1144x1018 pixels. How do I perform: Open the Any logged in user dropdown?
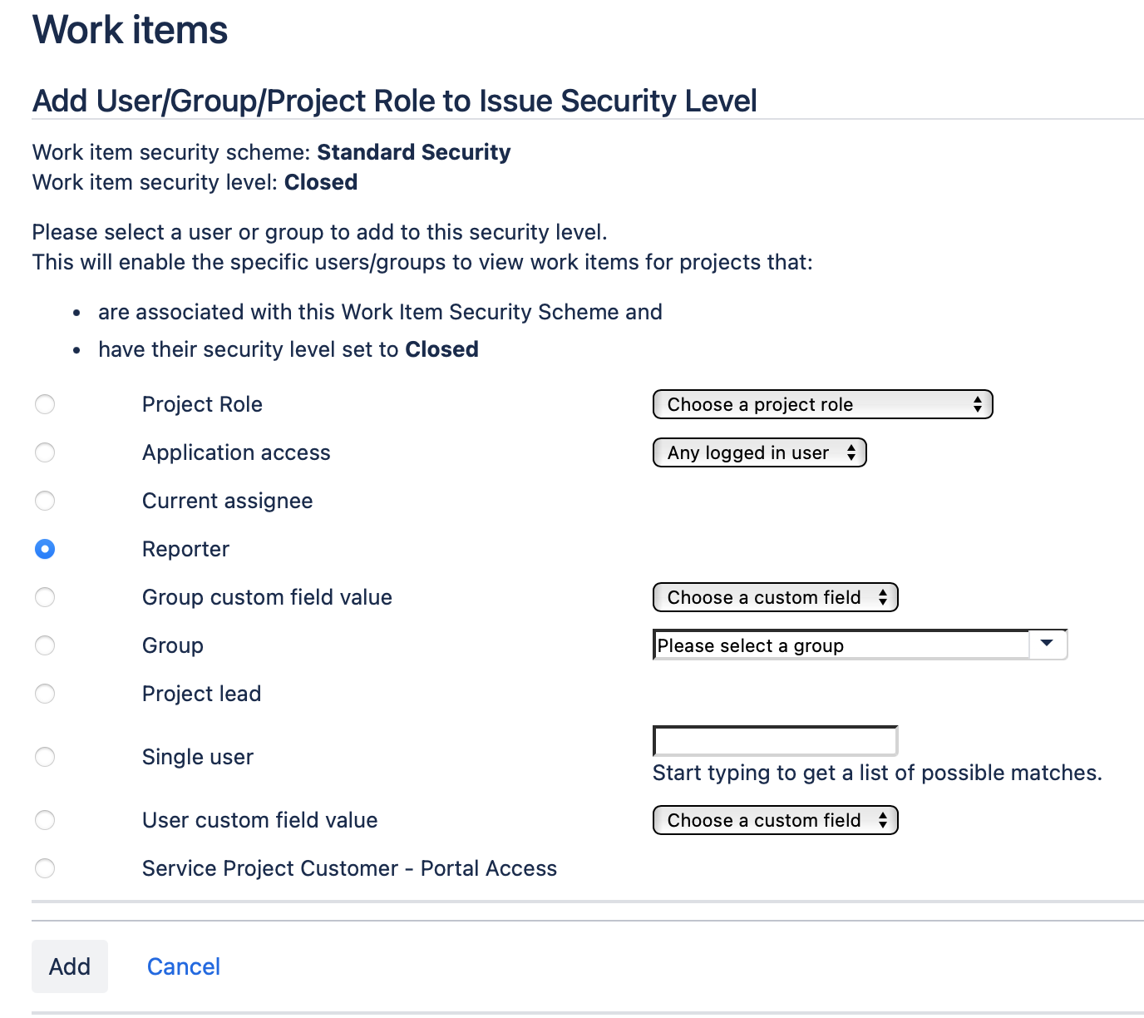coord(758,452)
